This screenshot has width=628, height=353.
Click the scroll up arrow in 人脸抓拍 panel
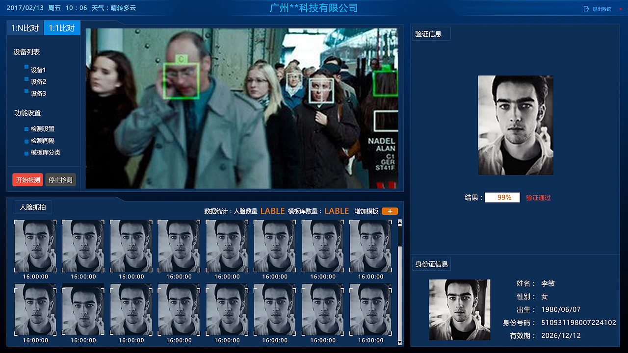(400, 223)
